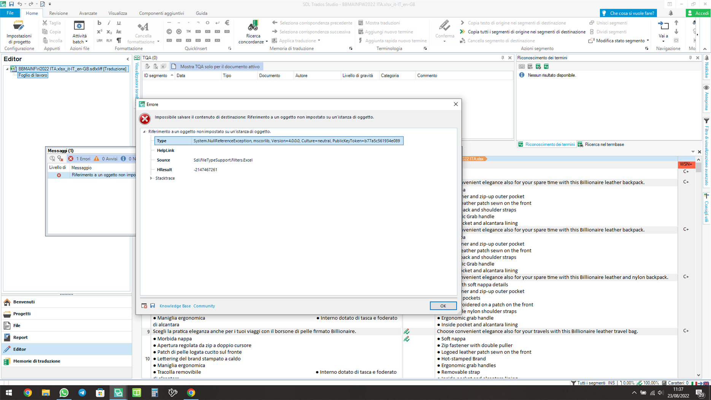The image size is (711, 400).
Task: Open the Knowledge Base link
Action: coord(175,306)
